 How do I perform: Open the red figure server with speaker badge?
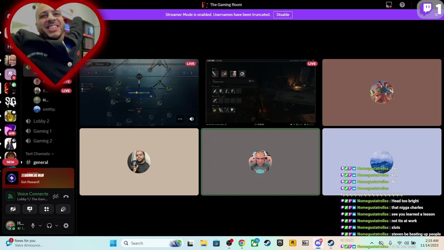pyautogui.click(x=10, y=88)
